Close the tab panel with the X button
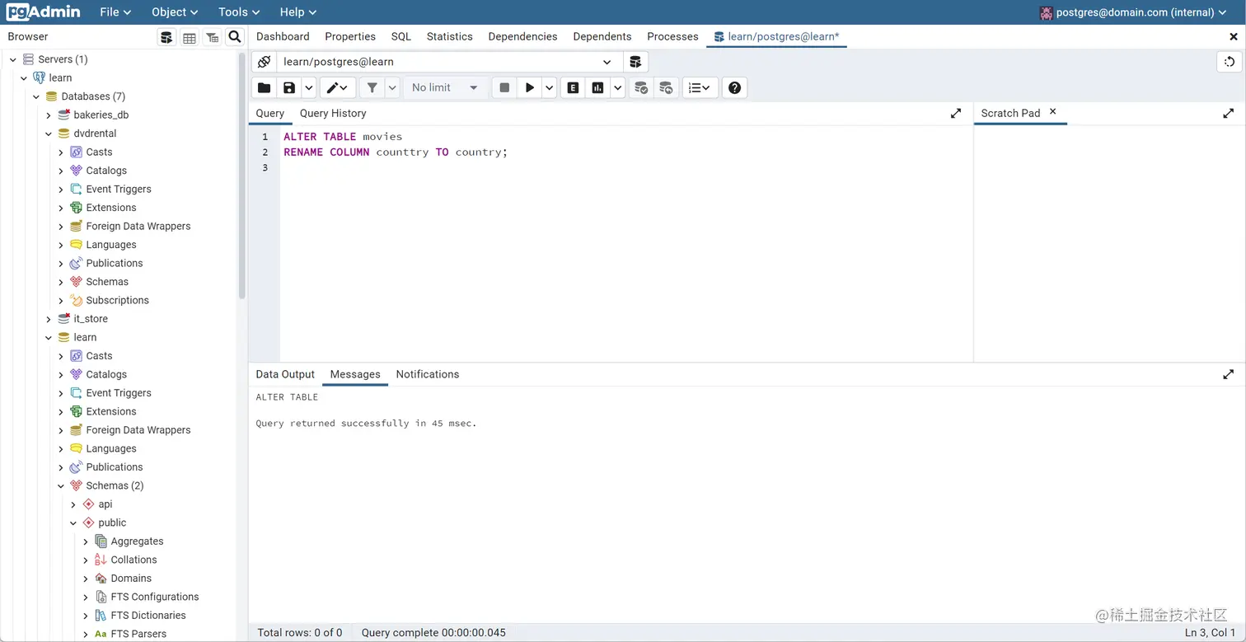 (1233, 37)
